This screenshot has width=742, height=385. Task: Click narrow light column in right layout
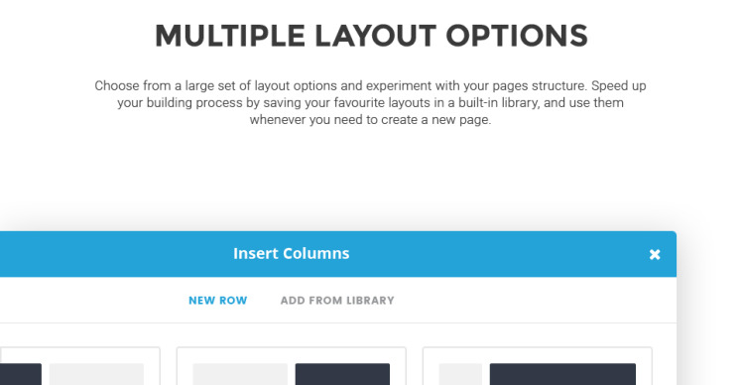coord(460,374)
